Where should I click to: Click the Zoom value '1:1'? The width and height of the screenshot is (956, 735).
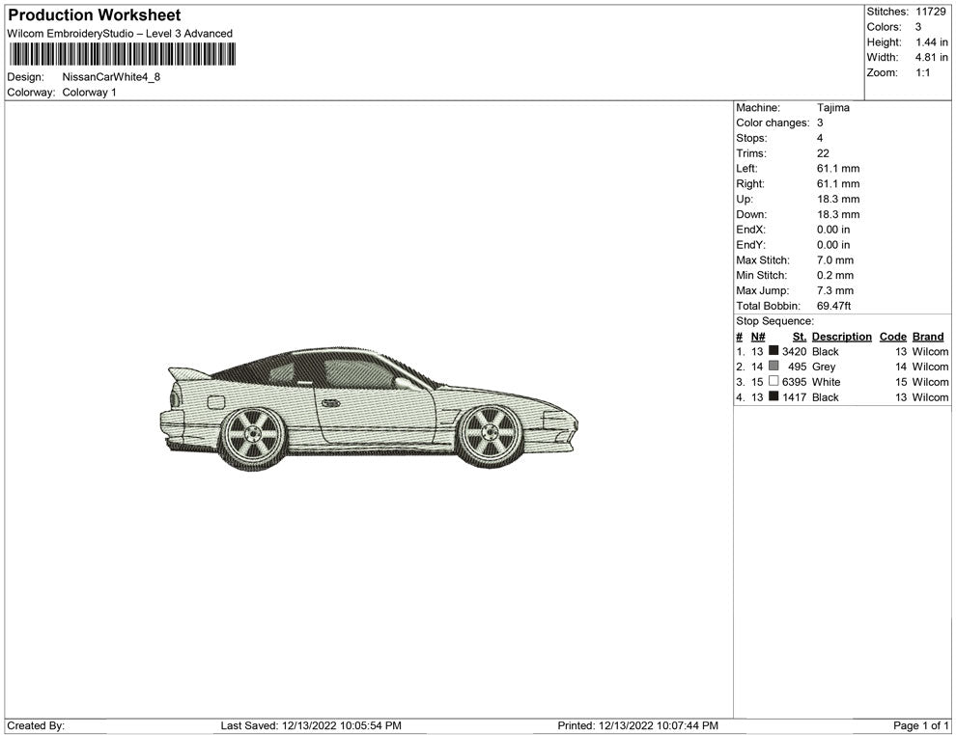(x=922, y=72)
